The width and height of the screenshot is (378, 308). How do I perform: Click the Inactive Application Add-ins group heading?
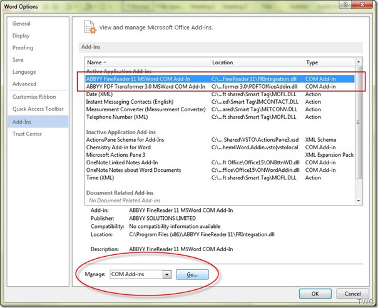[x=121, y=132]
